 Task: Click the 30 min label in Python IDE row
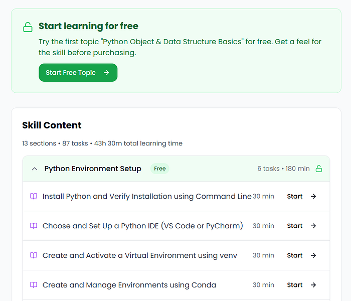(x=263, y=226)
